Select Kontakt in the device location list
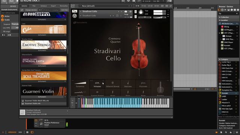240x135 pixels. (227, 45)
